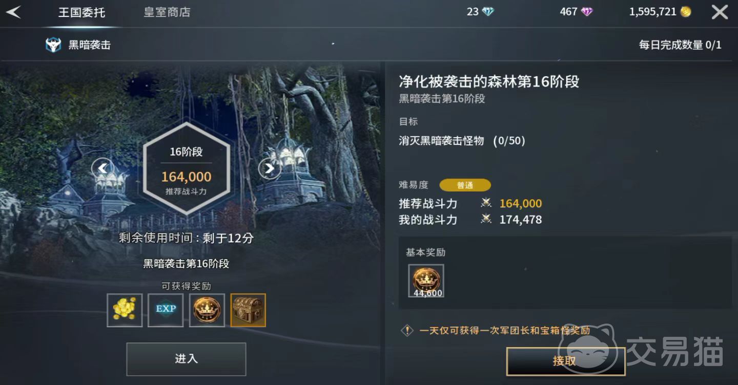Tap the warning icon beside daily reward notice
The height and width of the screenshot is (385, 738).
click(407, 331)
